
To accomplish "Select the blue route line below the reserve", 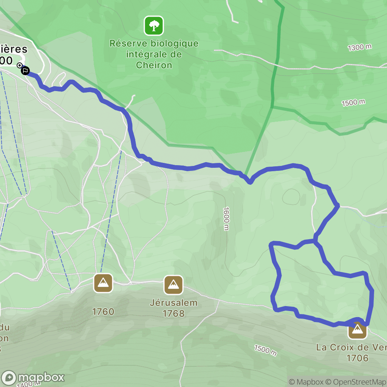I will click(x=187, y=168).
